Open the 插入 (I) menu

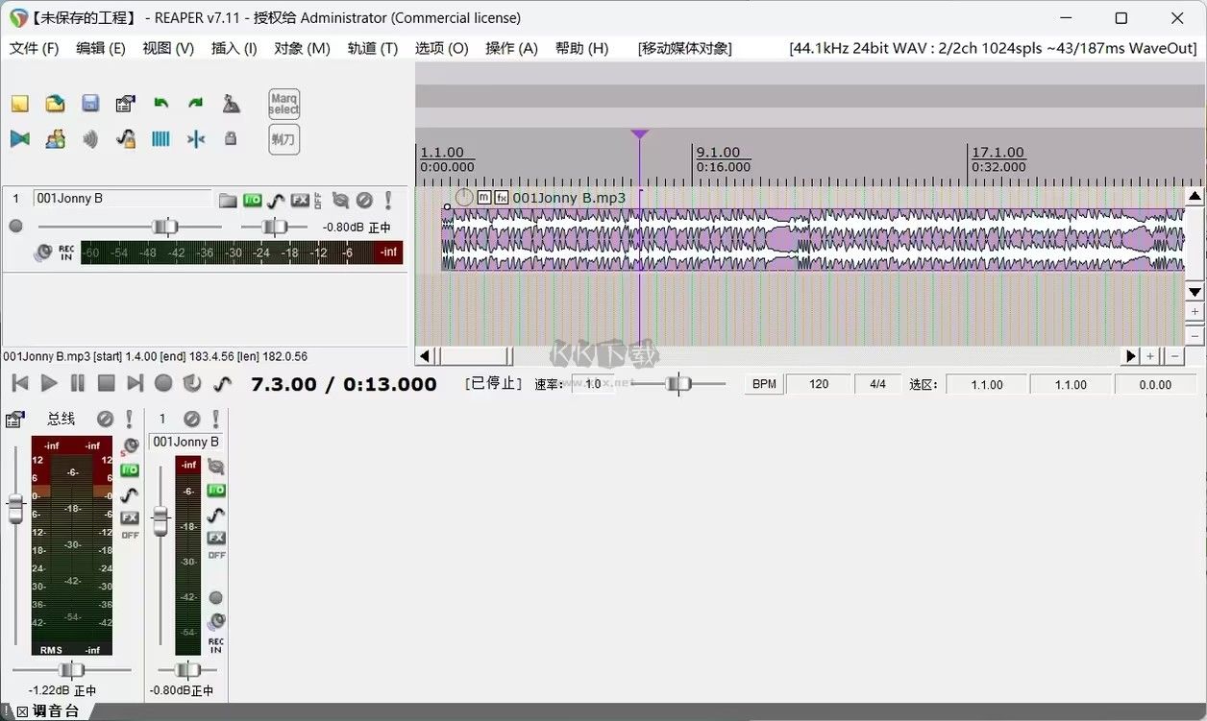tap(234, 48)
